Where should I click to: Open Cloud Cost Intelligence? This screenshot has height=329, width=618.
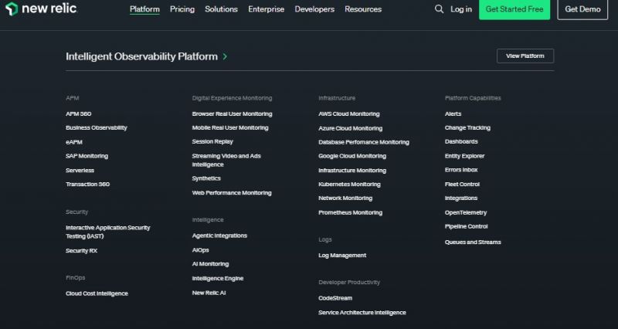[x=97, y=293]
